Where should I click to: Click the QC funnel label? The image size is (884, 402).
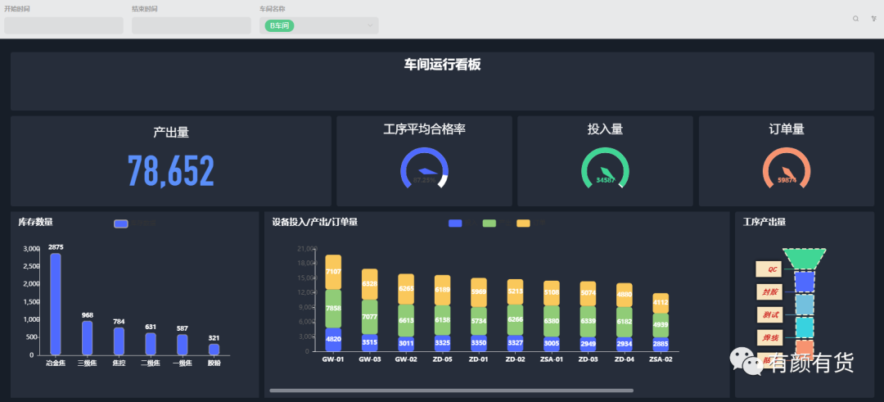click(x=771, y=269)
